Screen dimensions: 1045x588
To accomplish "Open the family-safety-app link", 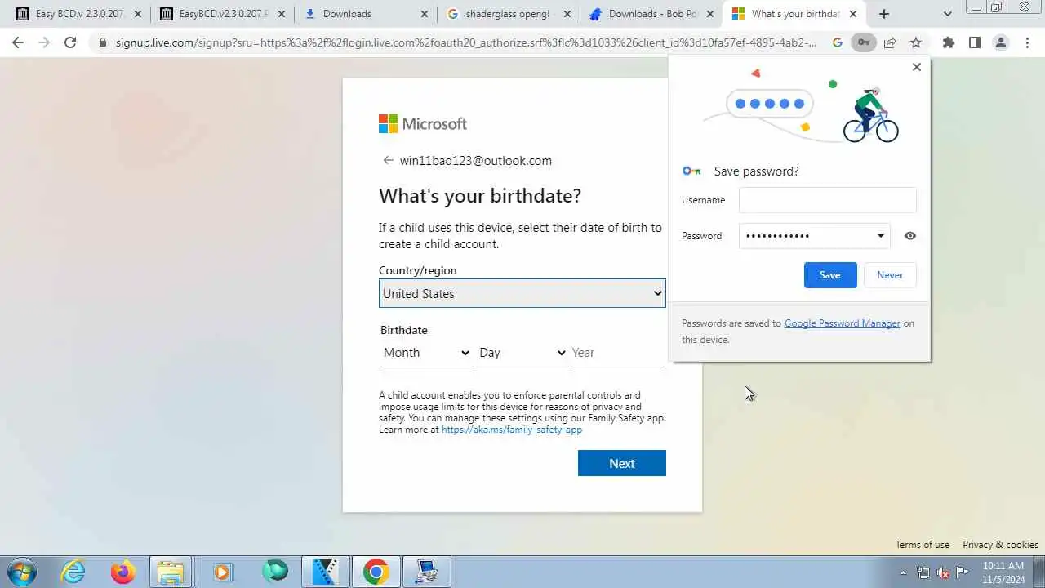I will point(511,430).
